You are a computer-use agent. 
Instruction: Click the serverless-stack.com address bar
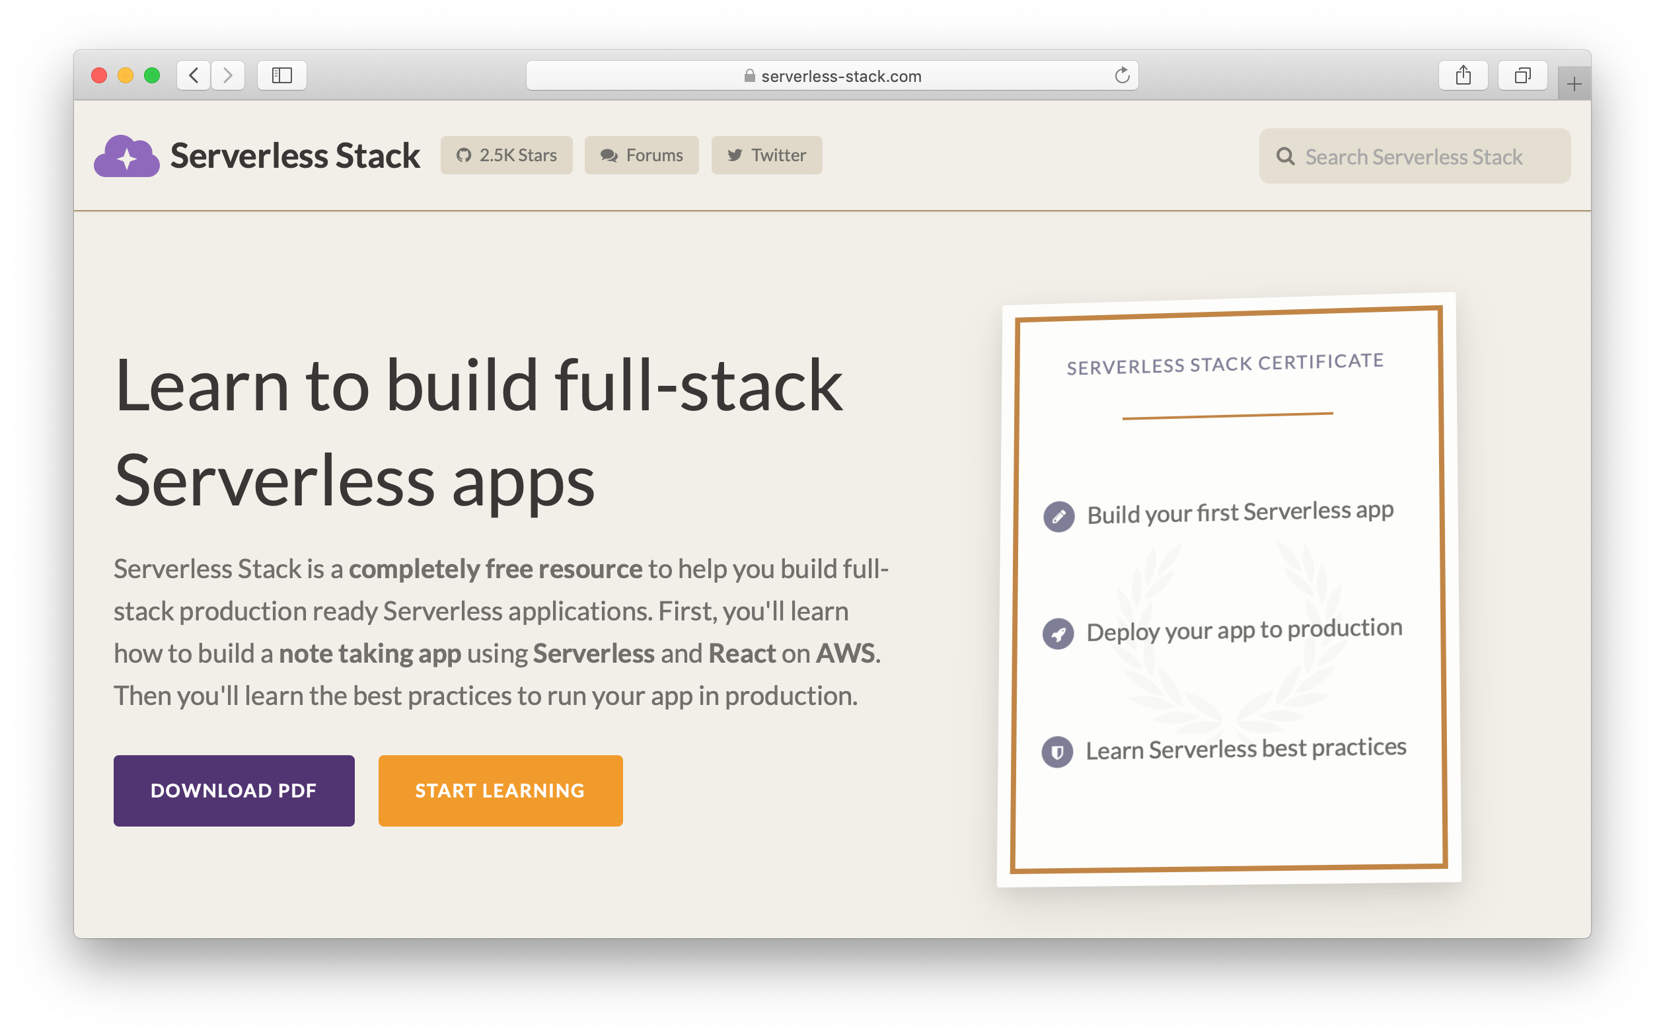tap(832, 75)
